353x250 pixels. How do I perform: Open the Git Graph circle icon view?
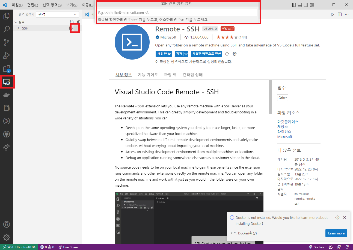tap(6, 121)
